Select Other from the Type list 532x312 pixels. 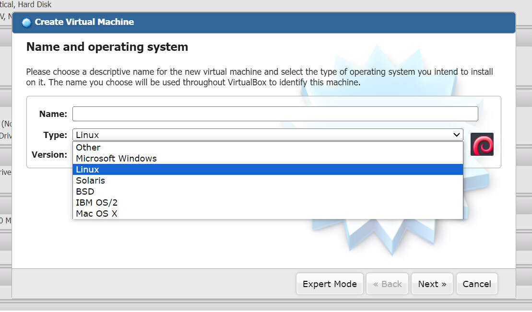pos(268,148)
